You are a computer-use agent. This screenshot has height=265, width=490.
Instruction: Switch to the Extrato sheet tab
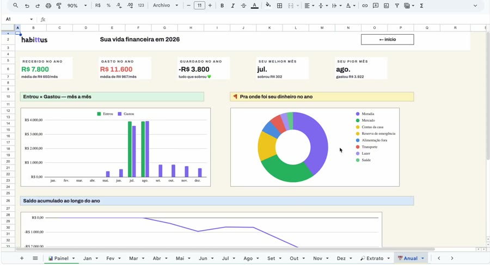point(375,258)
